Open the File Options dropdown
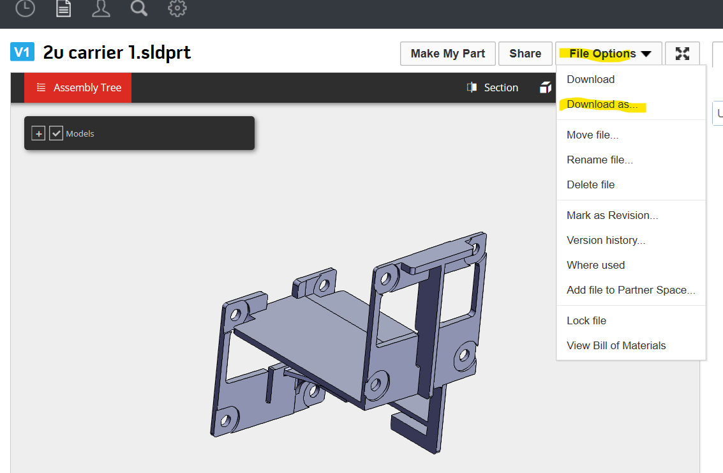Screen dimensions: 723x473 [x=609, y=54]
